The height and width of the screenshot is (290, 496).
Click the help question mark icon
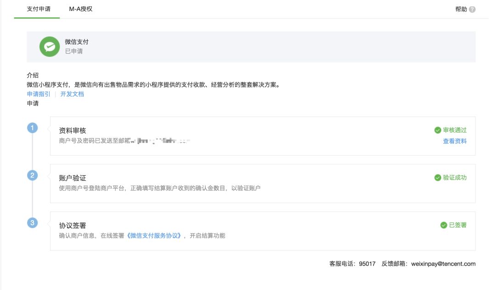pyautogui.click(x=472, y=10)
